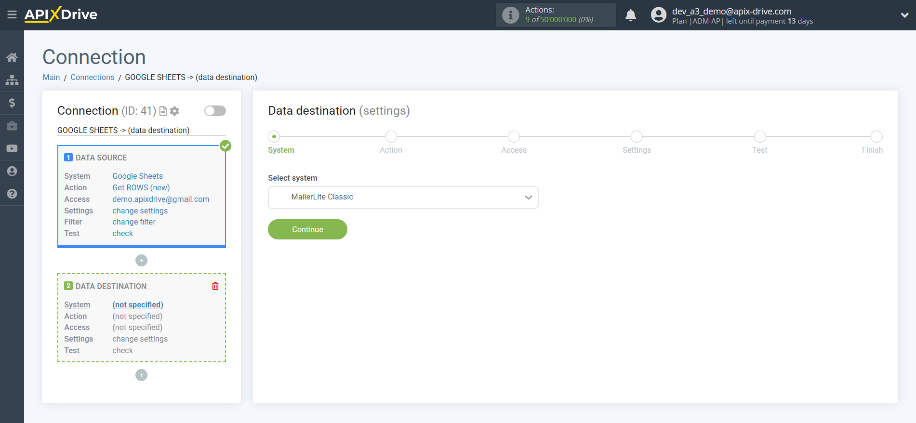Open the help question mark sidebar icon
Image resolution: width=916 pixels, height=423 pixels.
pyautogui.click(x=12, y=194)
